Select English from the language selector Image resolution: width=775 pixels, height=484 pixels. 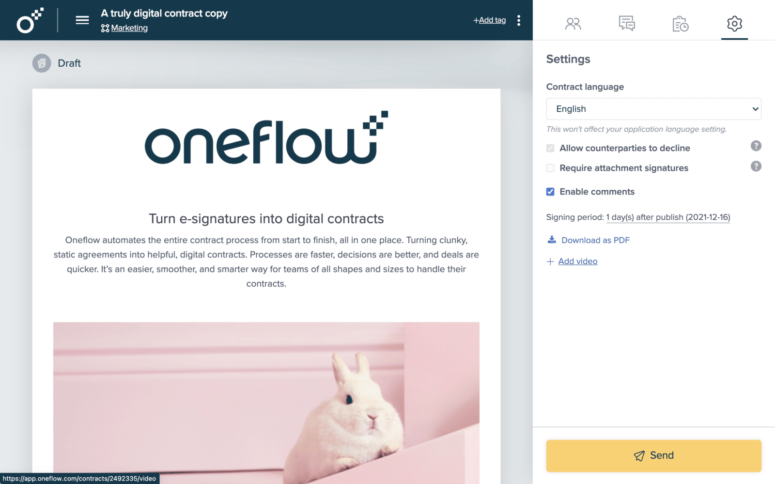click(653, 109)
